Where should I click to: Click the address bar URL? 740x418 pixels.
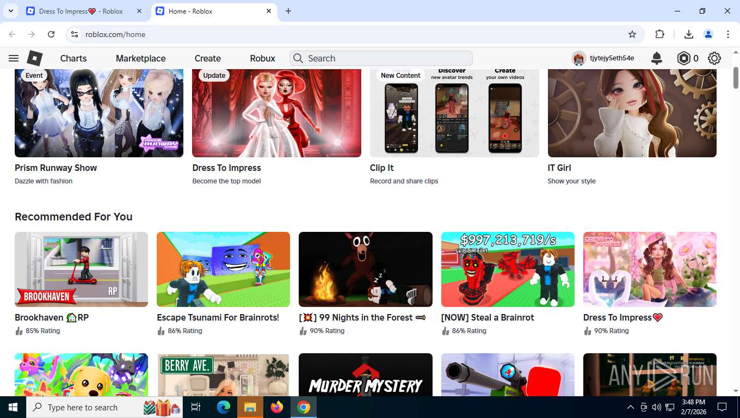click(x=115, y=34)
